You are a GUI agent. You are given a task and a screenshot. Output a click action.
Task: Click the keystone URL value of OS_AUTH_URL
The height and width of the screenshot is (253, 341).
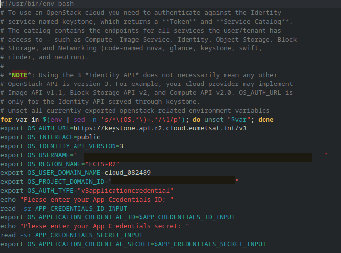click(x=160, y=128)
